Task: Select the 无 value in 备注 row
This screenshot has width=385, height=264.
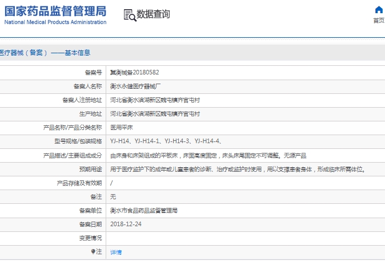Action: tap(113, 197)
